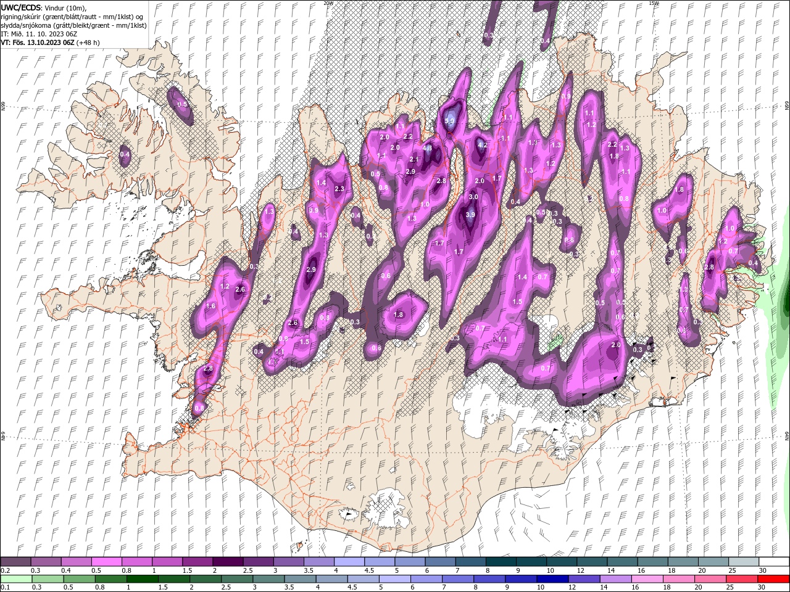Click the '(+48 h)' forecast offset text
790x592 pixels.
pyautogui.click(x=88, y=43)
